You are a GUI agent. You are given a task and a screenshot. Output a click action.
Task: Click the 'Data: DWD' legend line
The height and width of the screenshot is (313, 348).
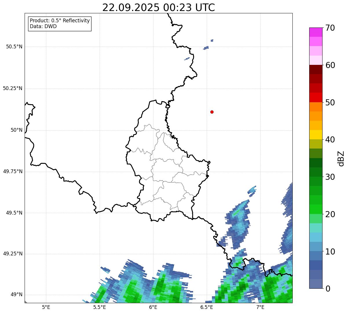43,26
